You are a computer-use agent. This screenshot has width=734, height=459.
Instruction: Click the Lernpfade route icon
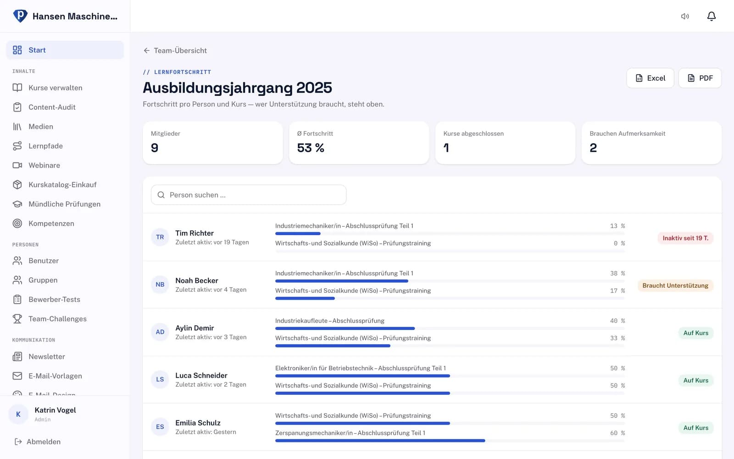[x=17, y=146]
